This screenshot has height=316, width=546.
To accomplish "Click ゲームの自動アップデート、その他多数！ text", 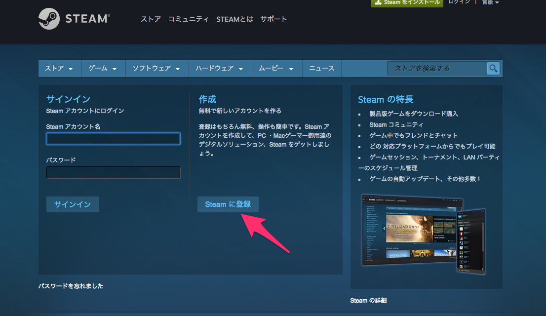I will point(426,179).
